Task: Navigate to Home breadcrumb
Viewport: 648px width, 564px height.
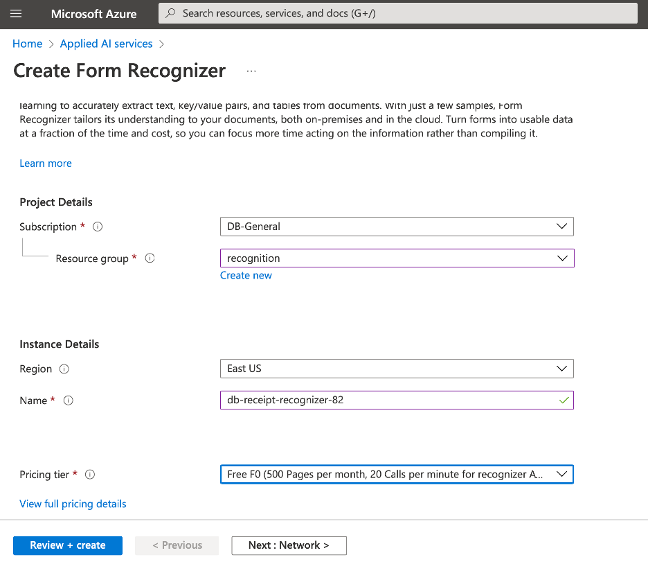Action: click(27, 44)
